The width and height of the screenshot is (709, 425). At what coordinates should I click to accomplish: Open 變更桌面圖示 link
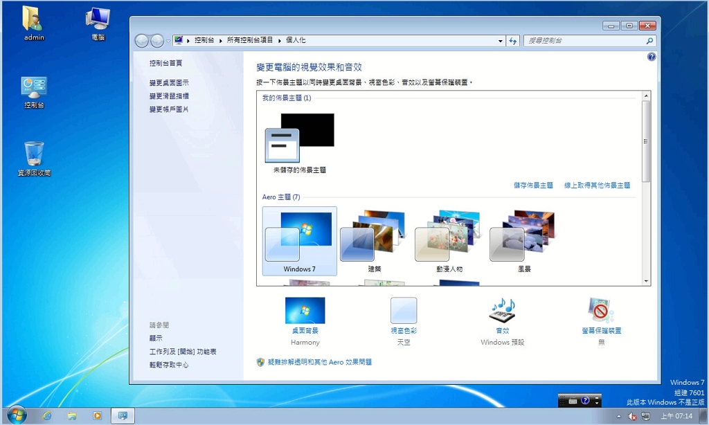click(x=169, y=83)
